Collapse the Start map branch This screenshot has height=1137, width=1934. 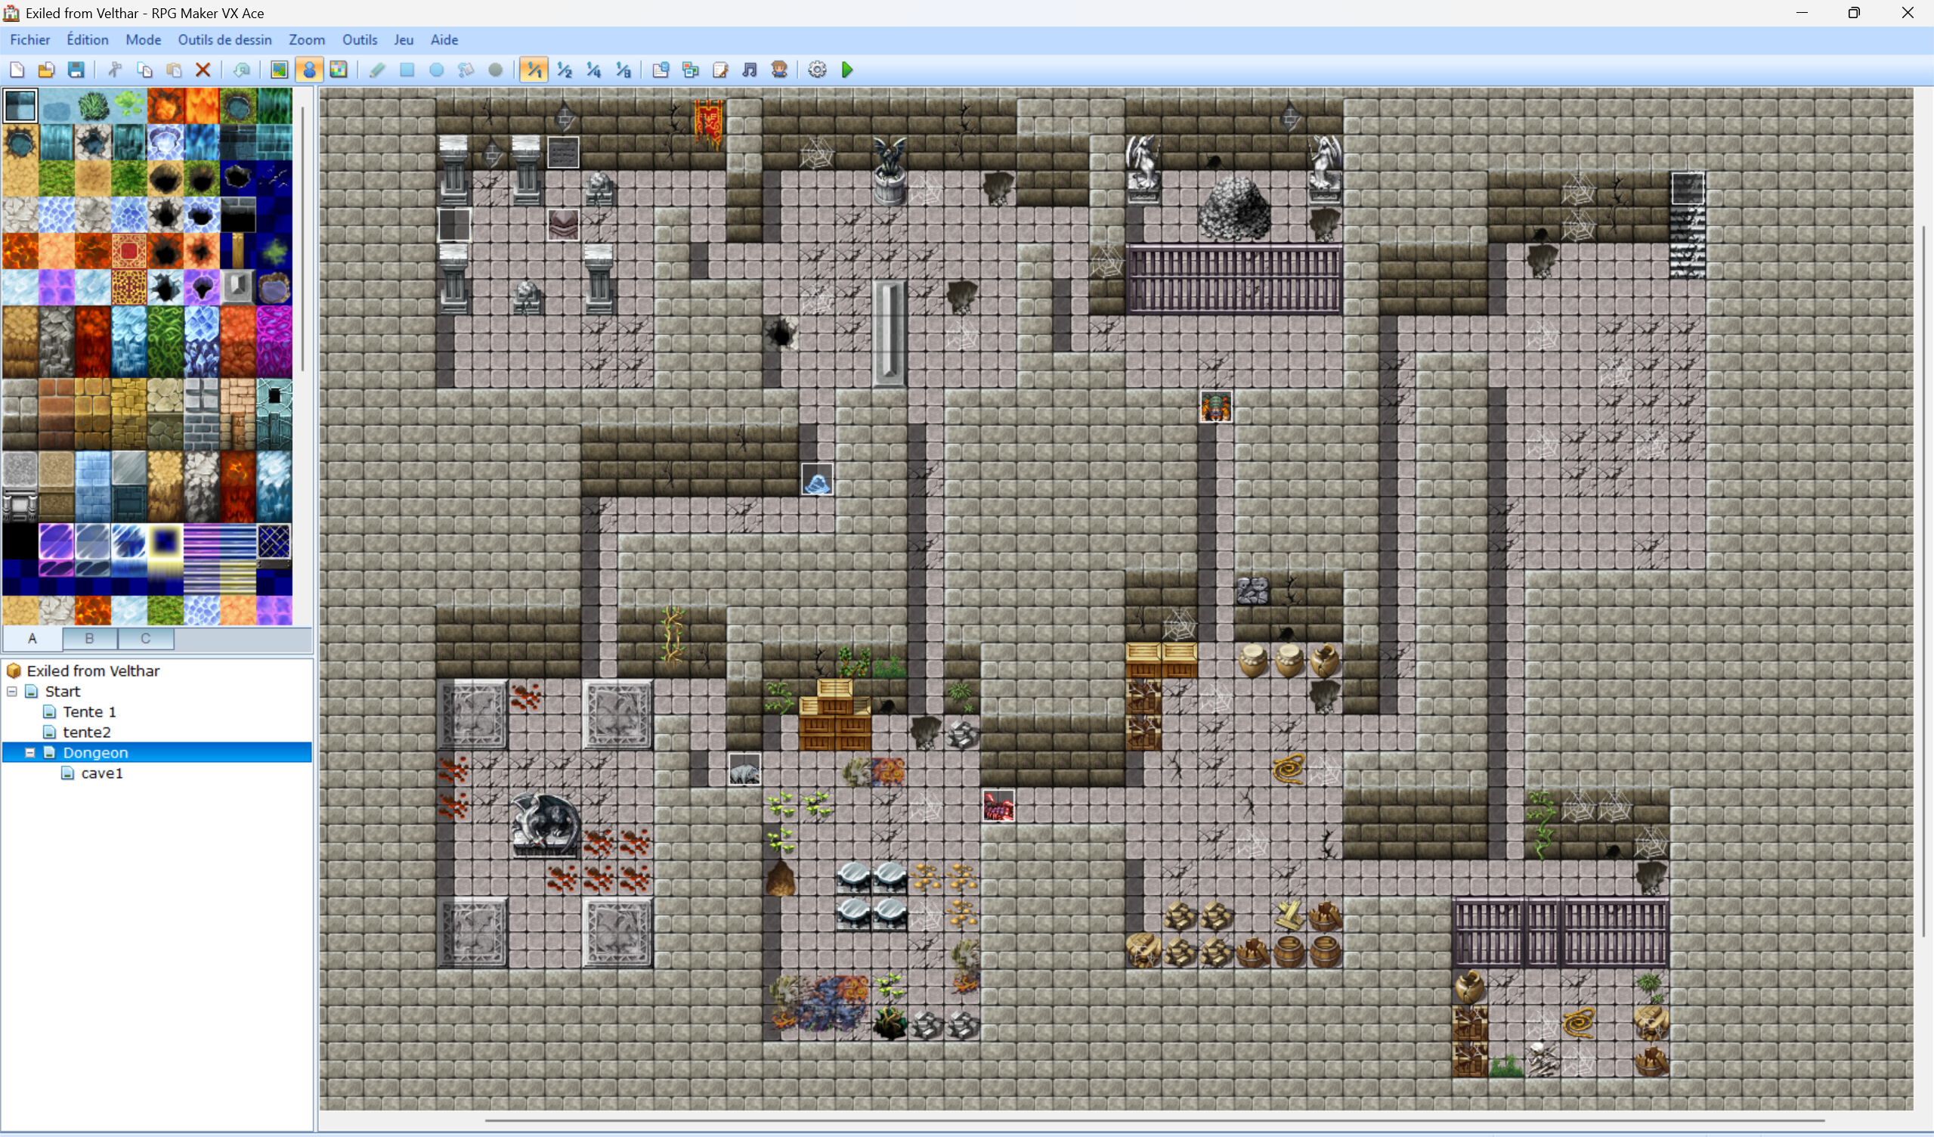point(12,692)
